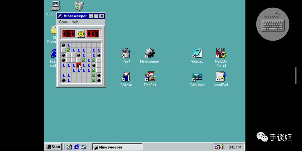Click the Minesweeper taskbar button
Image resolution: width=302 pixels, height=151 pixels.
[x=117, y=147]
